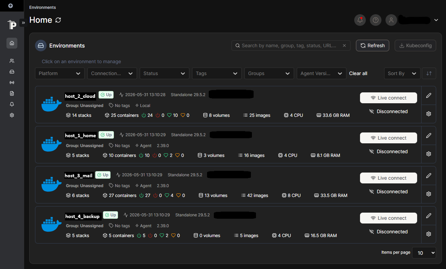
Task: Focus the environment search input
Action: 291,46
